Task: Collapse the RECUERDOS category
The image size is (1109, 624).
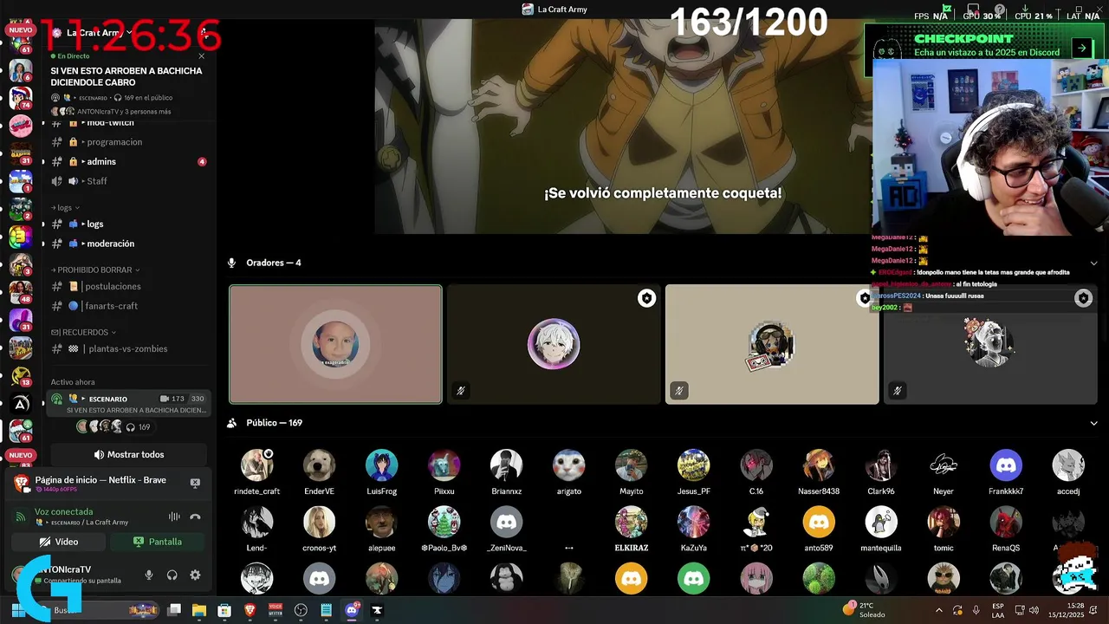Action: tap(83, 332)
